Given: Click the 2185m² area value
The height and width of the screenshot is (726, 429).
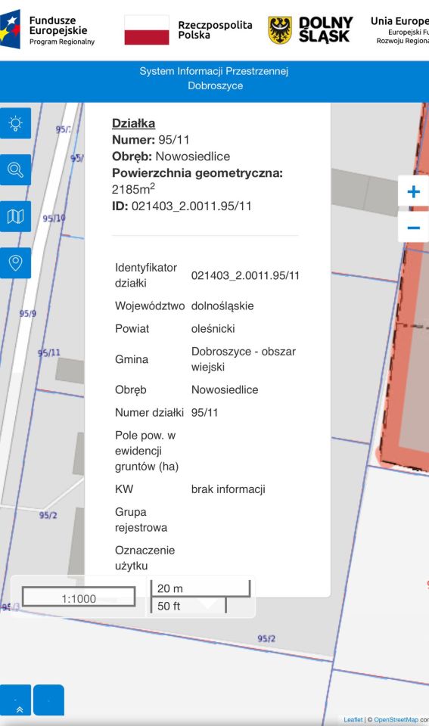Looking at the screenshot, I should point(133,188).
